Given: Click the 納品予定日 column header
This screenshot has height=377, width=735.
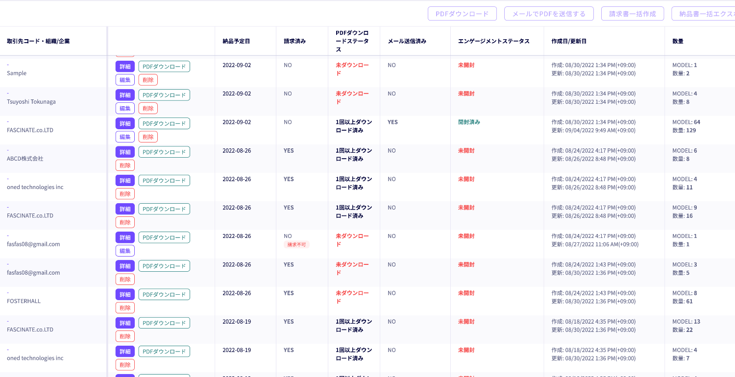Looking at the screenshot, I should coord(236,41).
